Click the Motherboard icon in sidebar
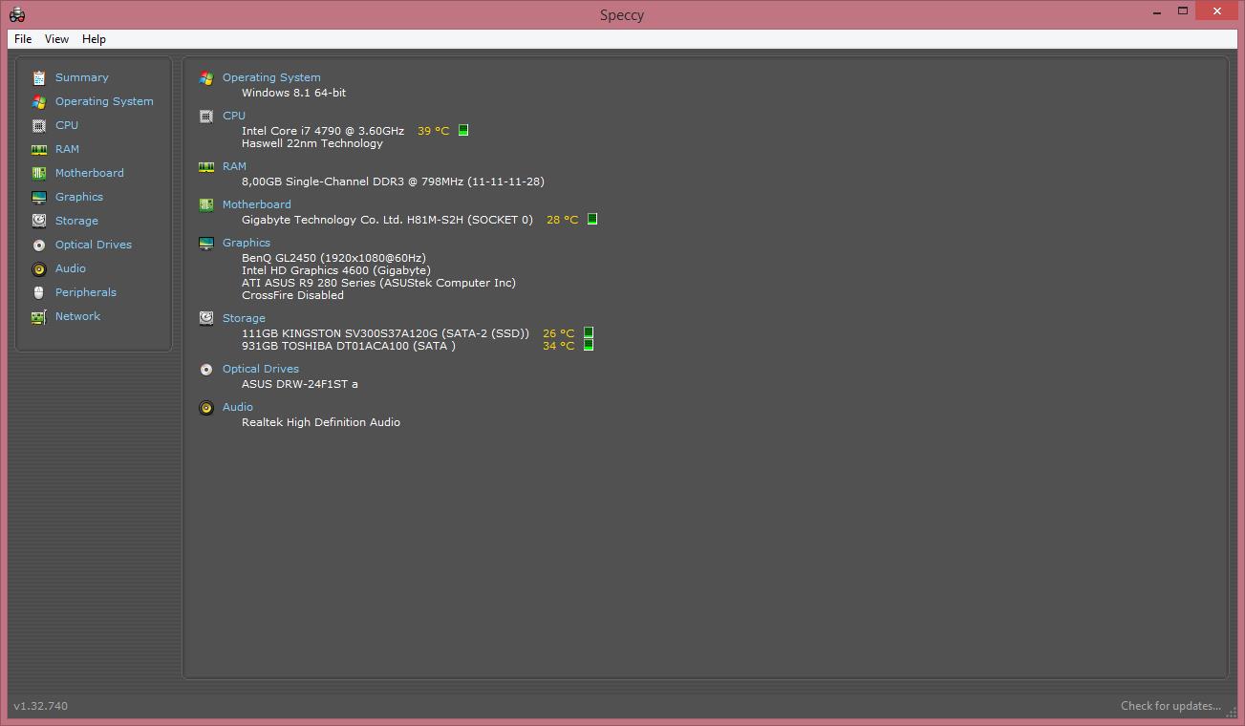The width and height of the screenshot is (1245, 726). point(39,173)
